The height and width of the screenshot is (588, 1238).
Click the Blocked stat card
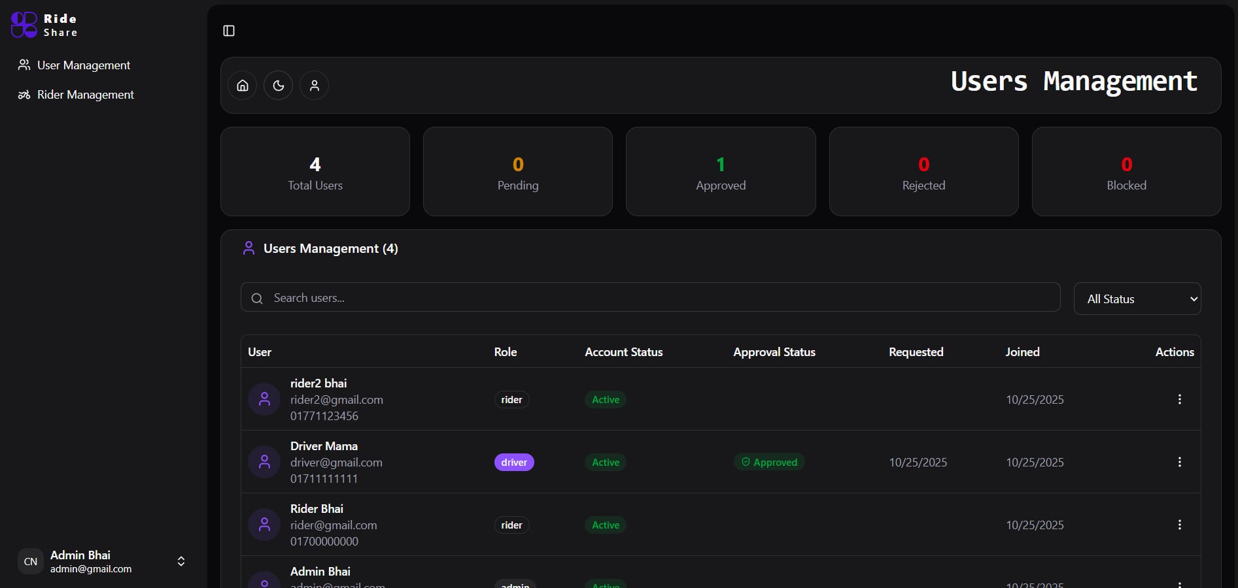click(1127, 172)
